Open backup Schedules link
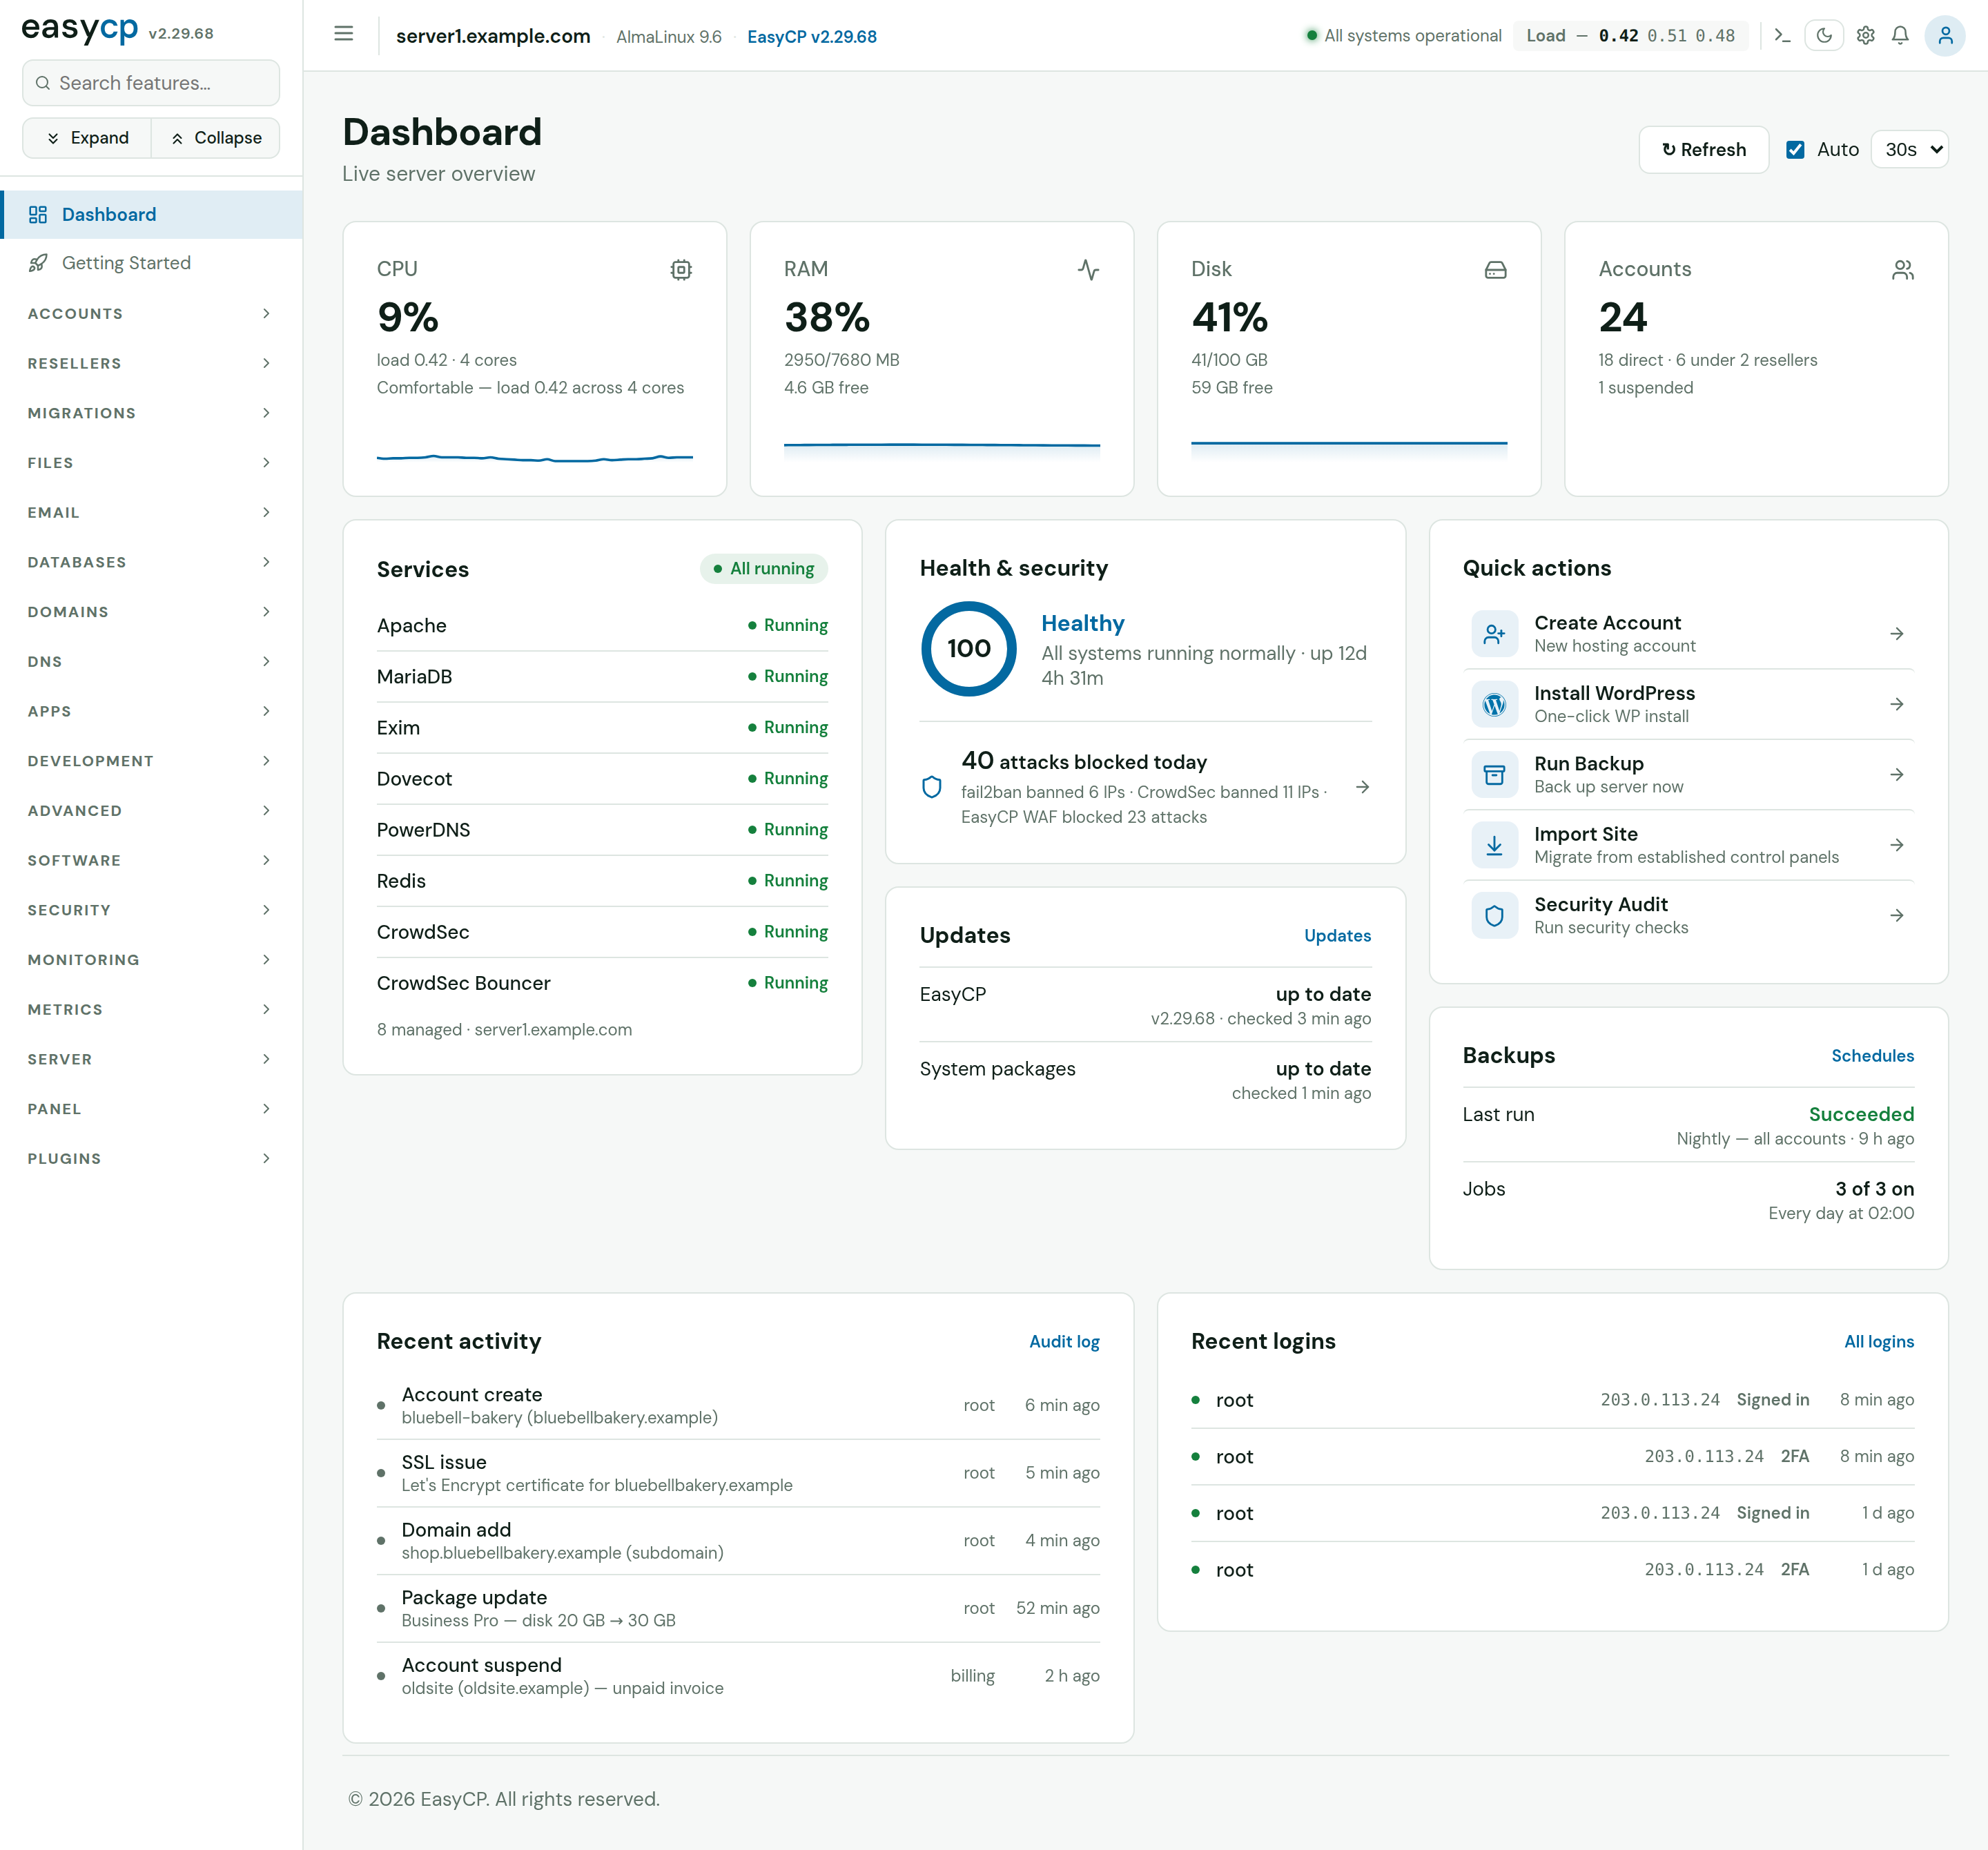This screenshot has height=1850, width=1988. pyautogui.click(x=1872, y=1056)
